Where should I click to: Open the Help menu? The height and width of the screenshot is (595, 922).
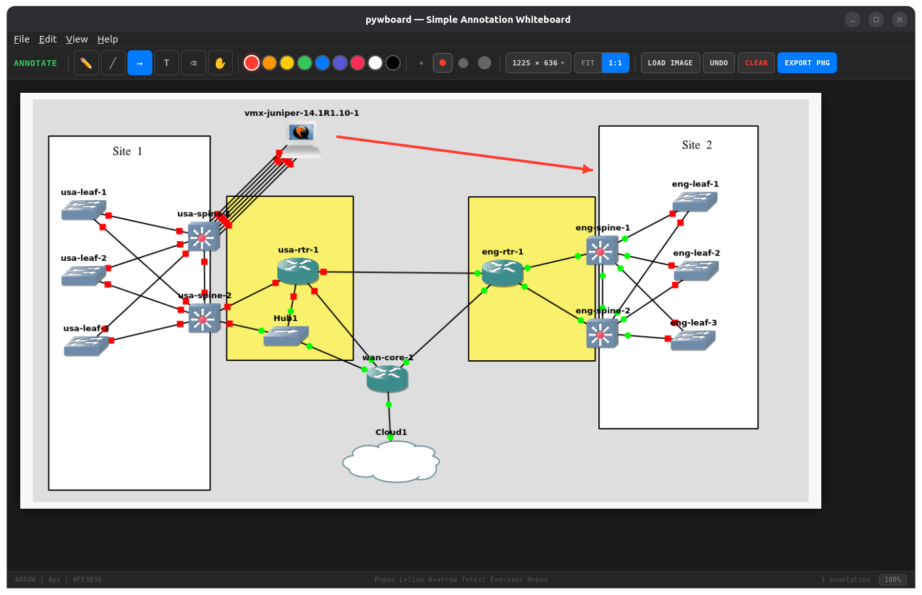click(x=107, y=39)
